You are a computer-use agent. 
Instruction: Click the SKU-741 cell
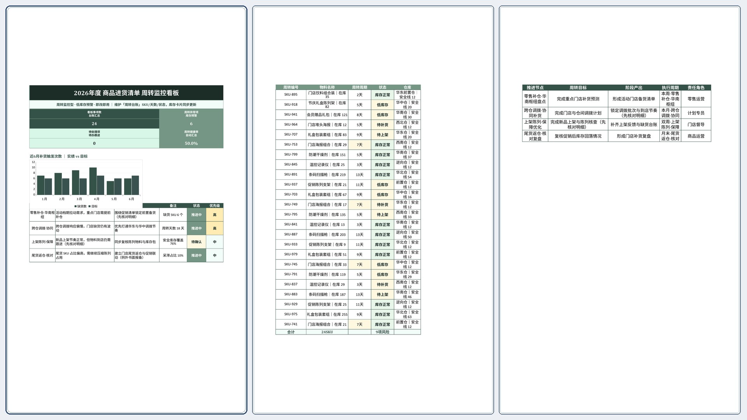(291, 324)
